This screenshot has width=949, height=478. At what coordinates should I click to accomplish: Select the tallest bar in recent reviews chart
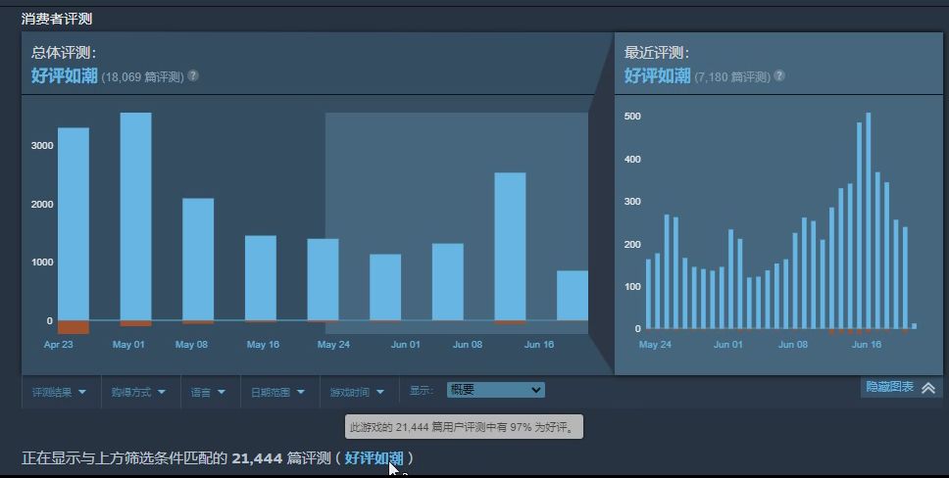point(868,220)
